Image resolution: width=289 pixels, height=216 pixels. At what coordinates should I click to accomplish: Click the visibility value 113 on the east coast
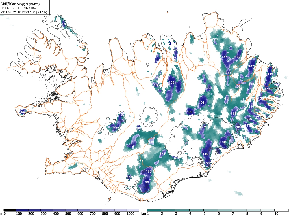pyautogui.click(x=270, y=74)
